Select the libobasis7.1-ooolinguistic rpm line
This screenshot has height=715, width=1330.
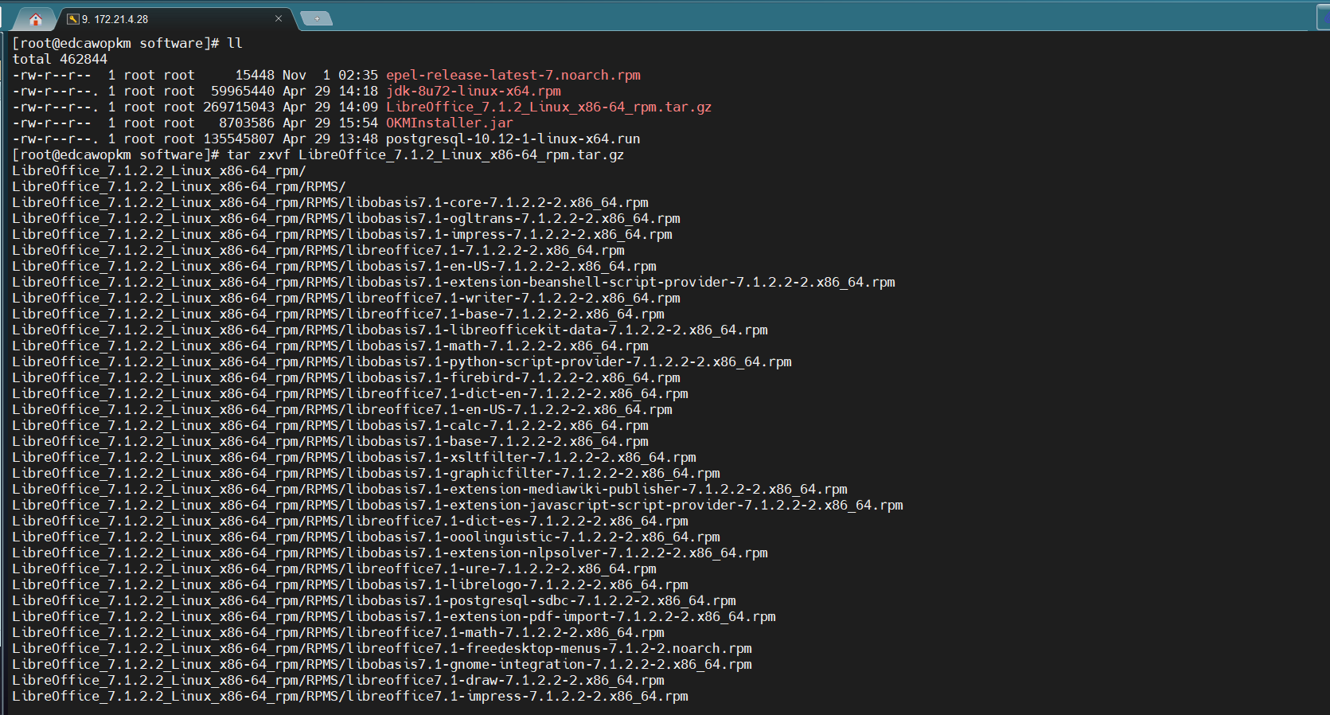coord(366,537)
